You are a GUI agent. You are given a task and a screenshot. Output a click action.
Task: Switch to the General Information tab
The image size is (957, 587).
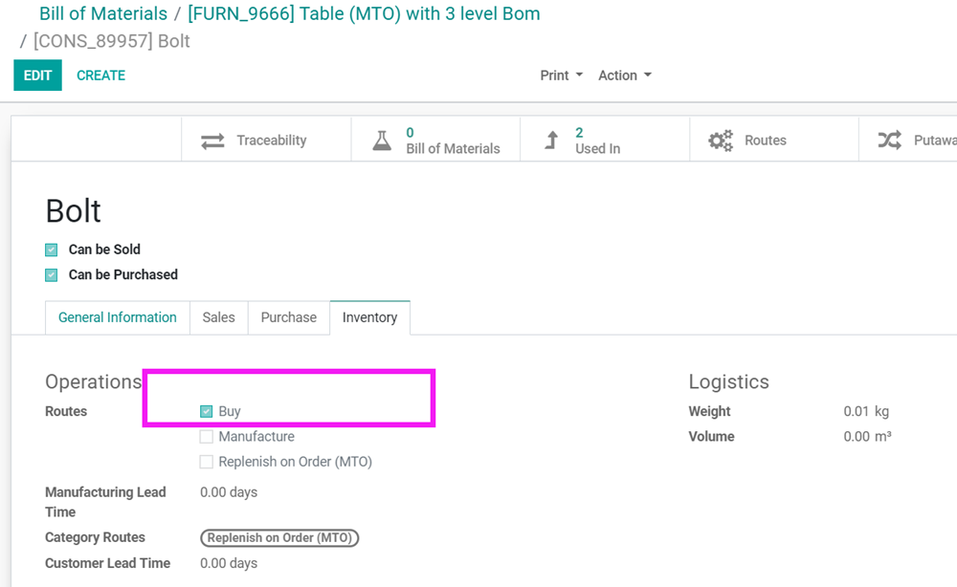[x=118, y=317]
